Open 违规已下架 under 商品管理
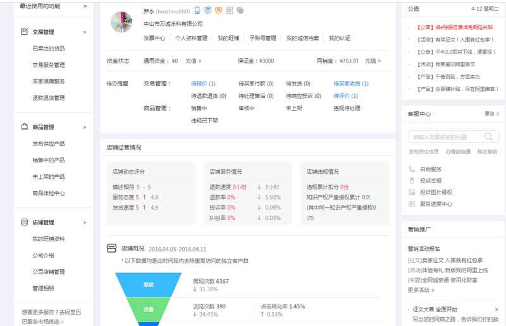Viewport: 506px width, 326px height. (x=204, y=120)
